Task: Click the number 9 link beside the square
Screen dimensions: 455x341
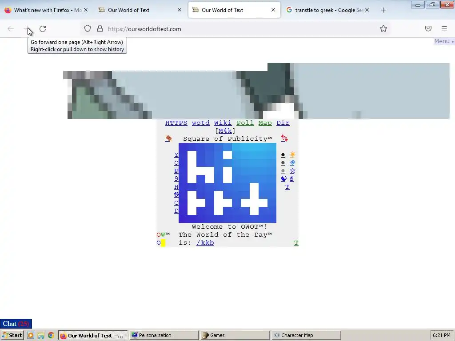Action: pos(176,178)
